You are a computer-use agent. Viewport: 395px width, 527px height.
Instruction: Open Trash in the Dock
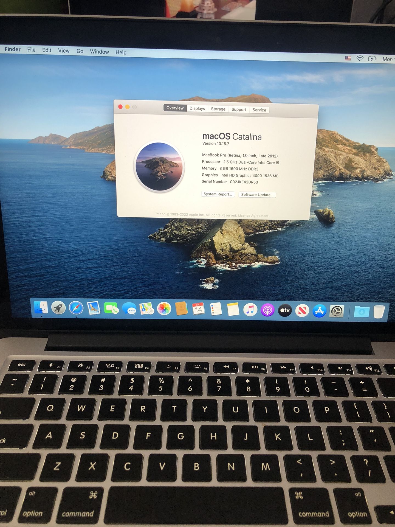click(x=379, y=312)
